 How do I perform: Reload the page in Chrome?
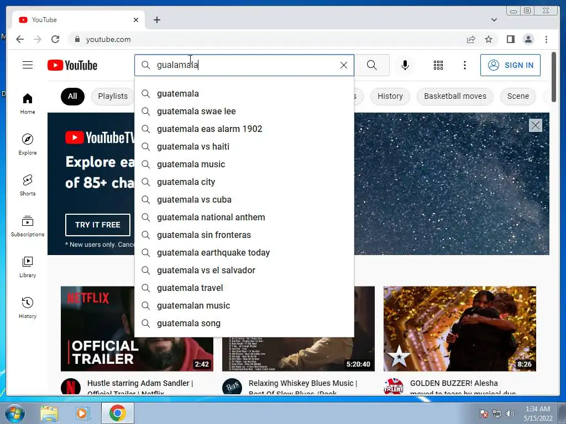tap(55, 39)
